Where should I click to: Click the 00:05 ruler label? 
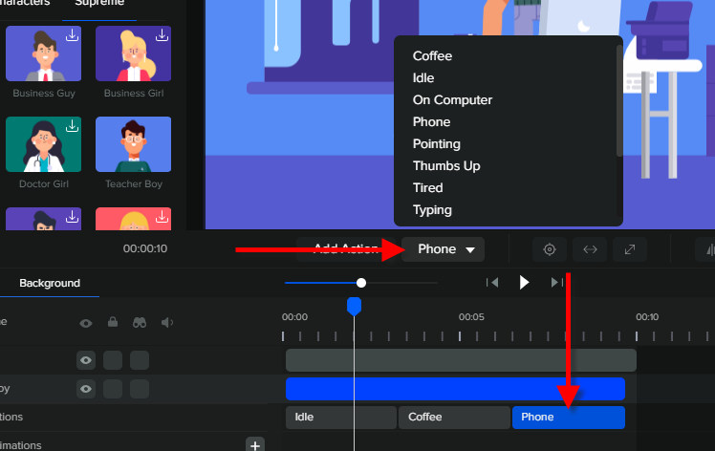coord(471,317)
